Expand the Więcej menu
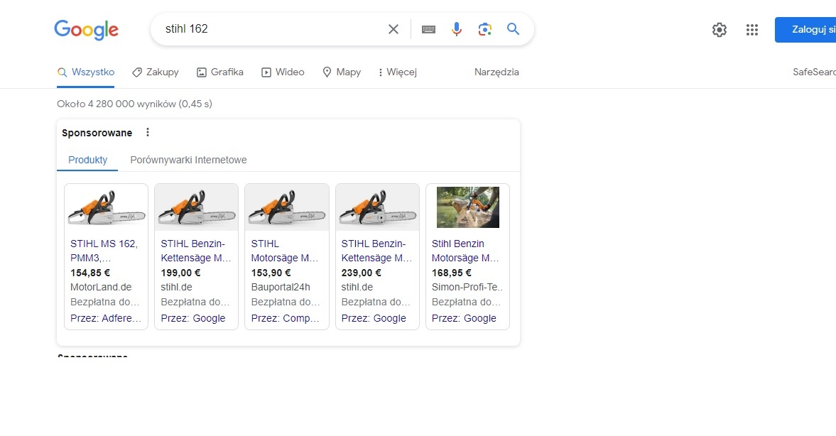836x436 pixels. (x=397, y=72)
